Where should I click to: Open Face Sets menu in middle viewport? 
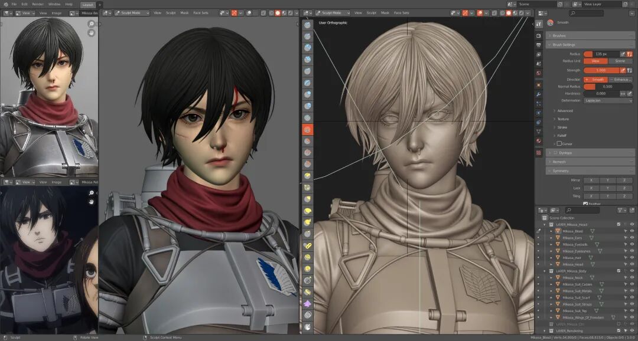click(x=201, y=13)
